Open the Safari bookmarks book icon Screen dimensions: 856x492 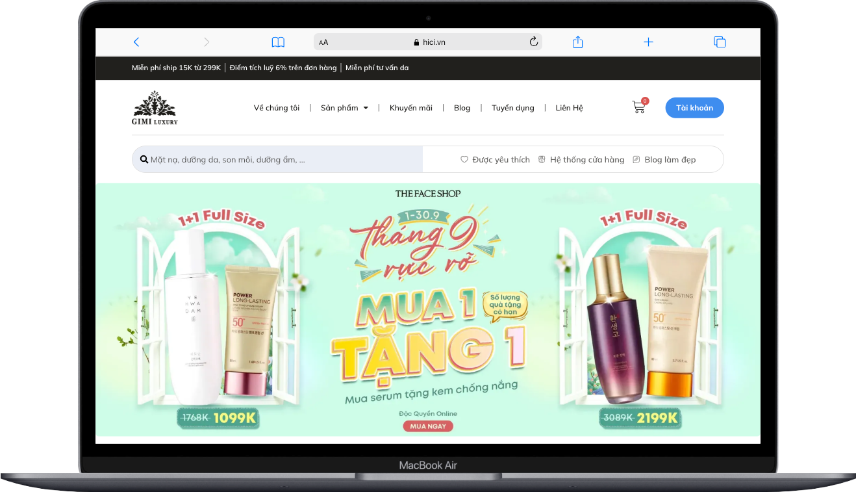pos(278,42)
